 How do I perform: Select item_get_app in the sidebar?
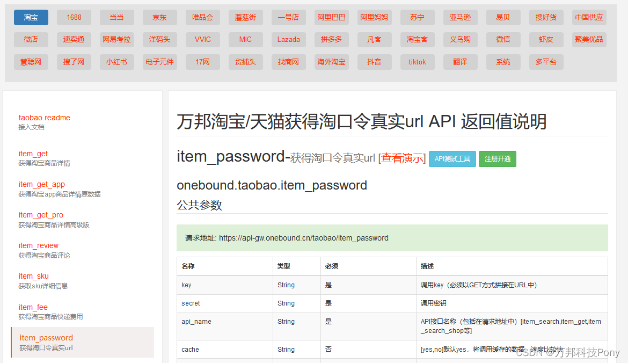(60, 188)
